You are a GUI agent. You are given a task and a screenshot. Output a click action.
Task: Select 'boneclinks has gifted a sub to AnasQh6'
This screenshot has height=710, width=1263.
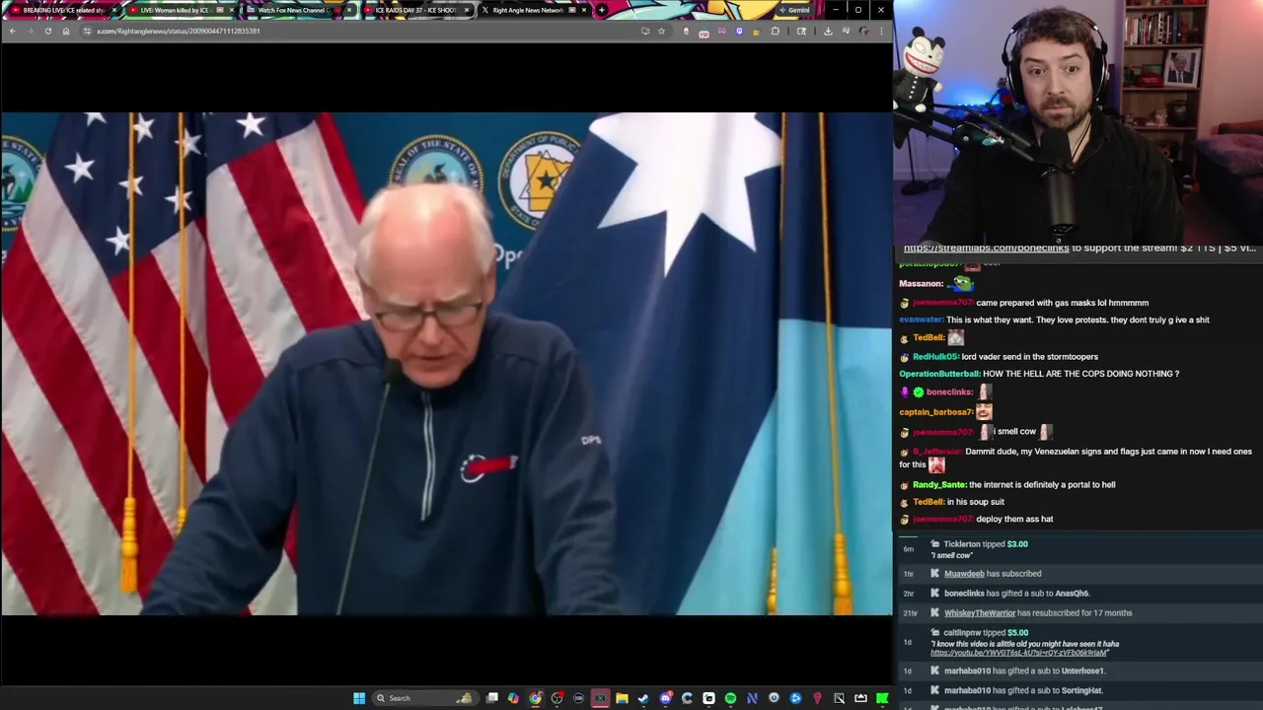pyautogui.click(x=1077, y=594)
